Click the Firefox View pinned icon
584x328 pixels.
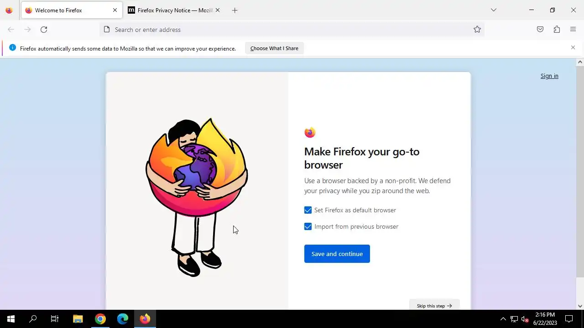[9, 10]
